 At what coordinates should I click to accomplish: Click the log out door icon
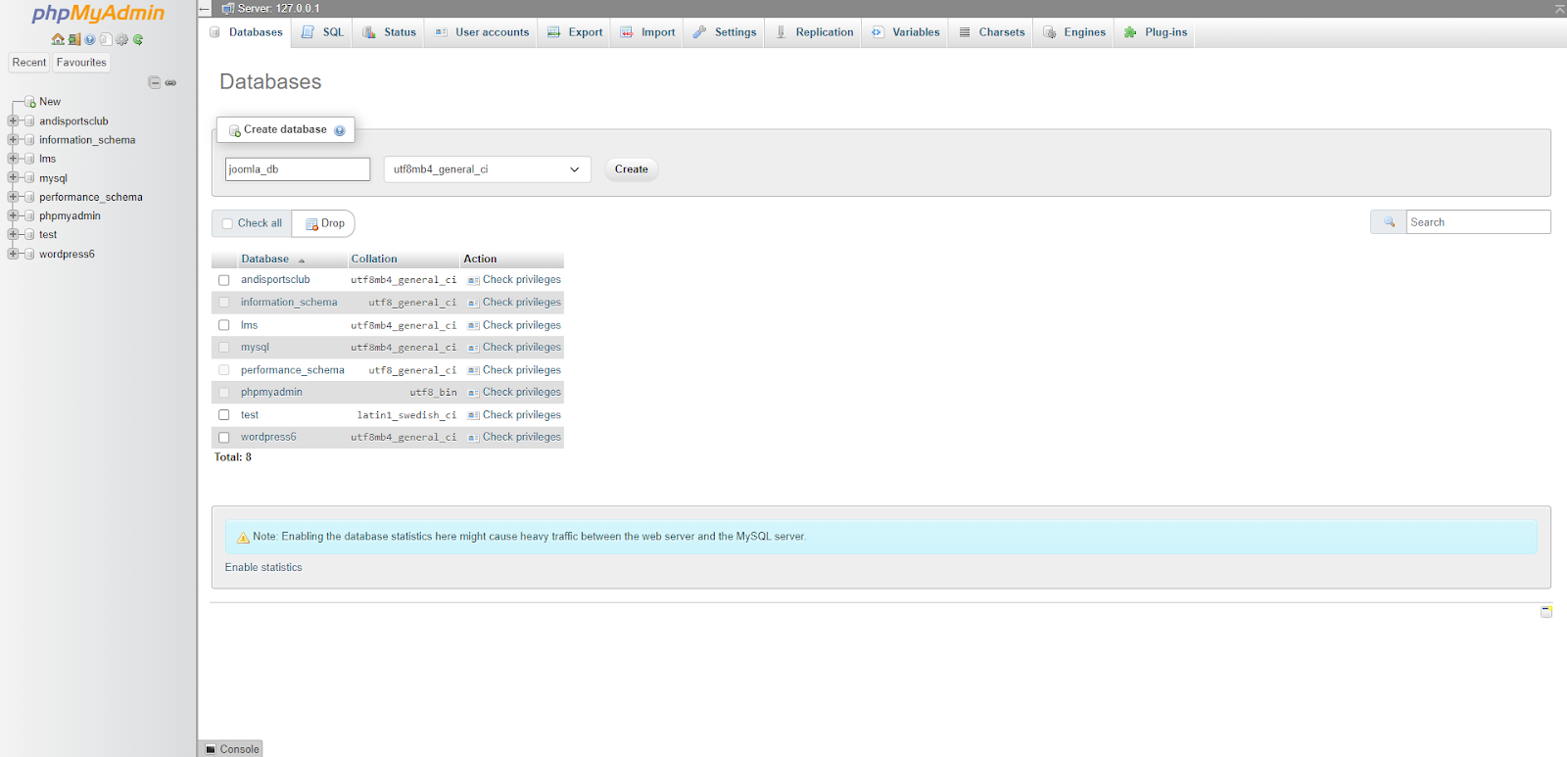73,39
